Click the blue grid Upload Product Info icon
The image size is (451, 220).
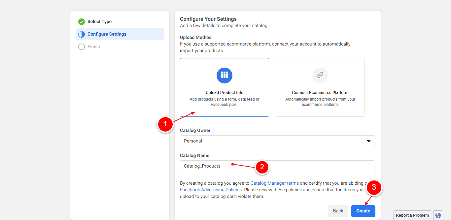225,75
